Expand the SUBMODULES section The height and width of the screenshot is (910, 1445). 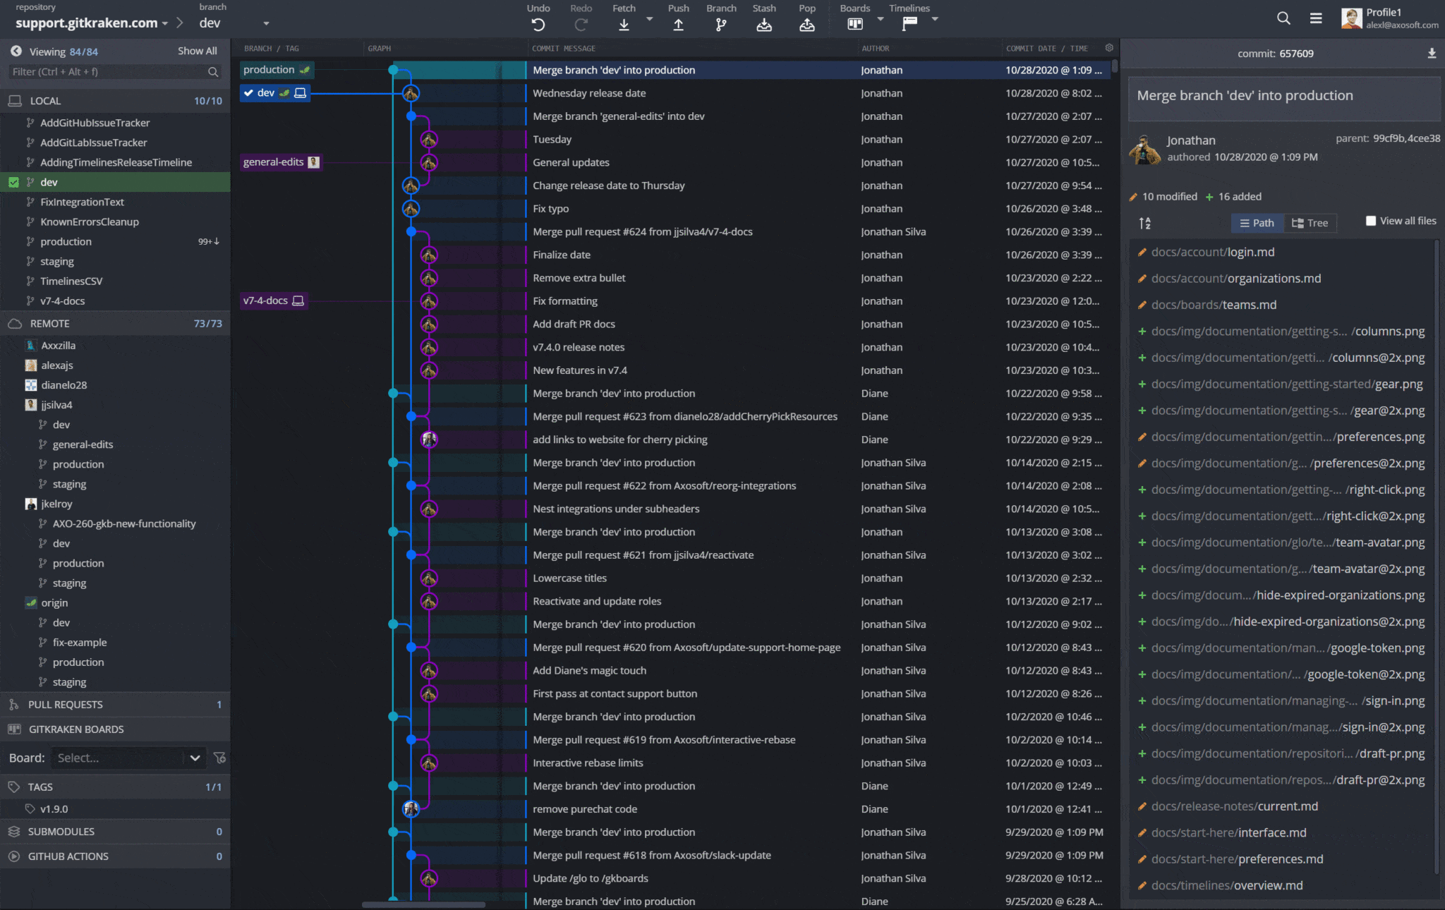click(115, 832)
